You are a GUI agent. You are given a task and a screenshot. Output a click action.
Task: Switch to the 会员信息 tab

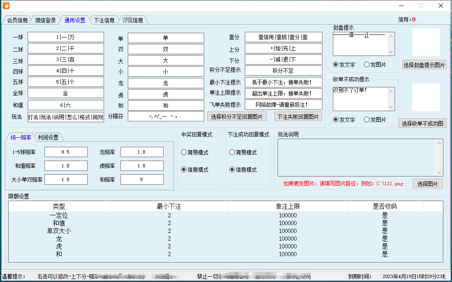click(x=17, y=20)
